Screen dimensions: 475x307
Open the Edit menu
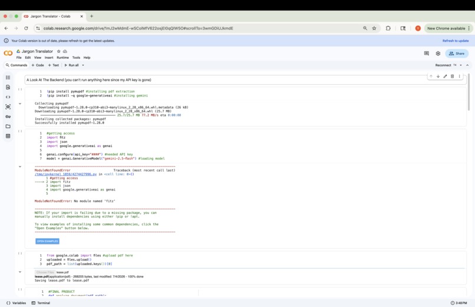(28, 58)
